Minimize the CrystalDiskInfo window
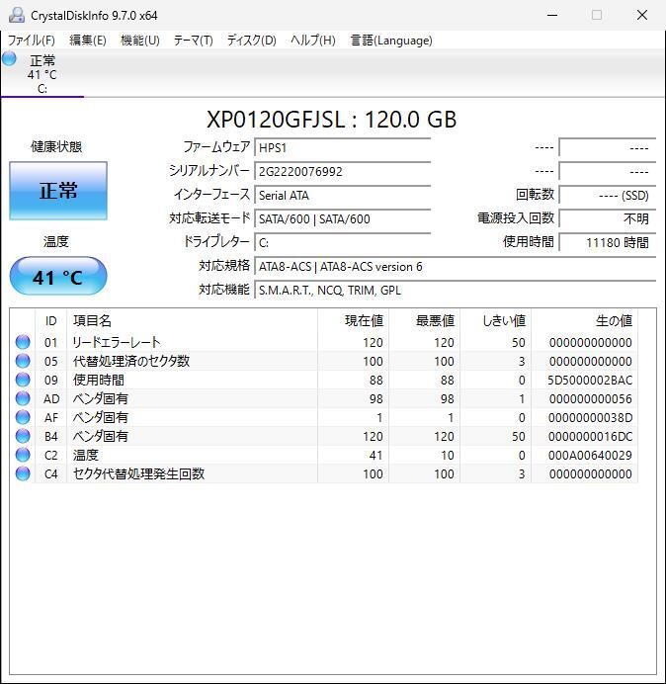Screen dimensions: 666x684 [552, 15]
